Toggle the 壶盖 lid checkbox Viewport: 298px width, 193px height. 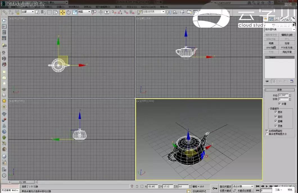(276, 126)
